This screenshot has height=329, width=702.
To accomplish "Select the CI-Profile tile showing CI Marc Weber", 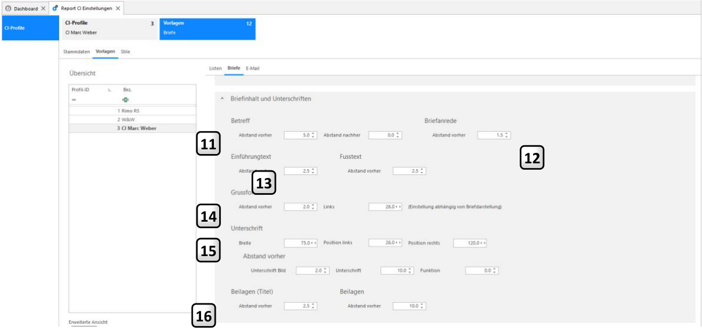I will pyautogui.click(x=108, y=29).
